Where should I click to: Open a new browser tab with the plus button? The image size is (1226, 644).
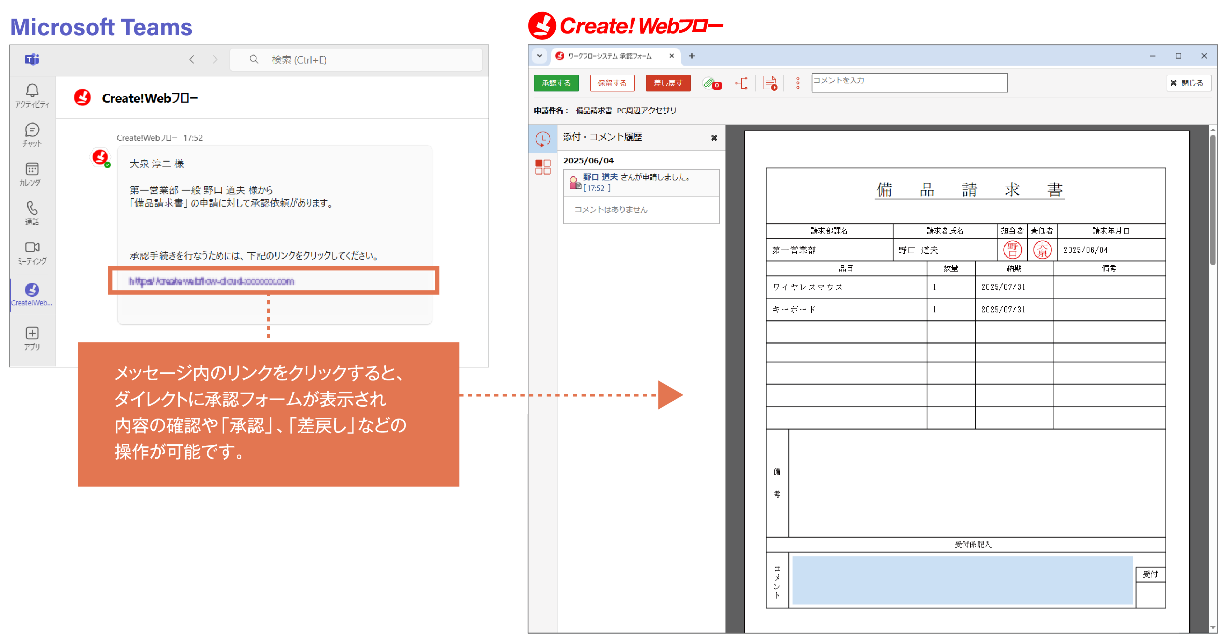[692, 55]
